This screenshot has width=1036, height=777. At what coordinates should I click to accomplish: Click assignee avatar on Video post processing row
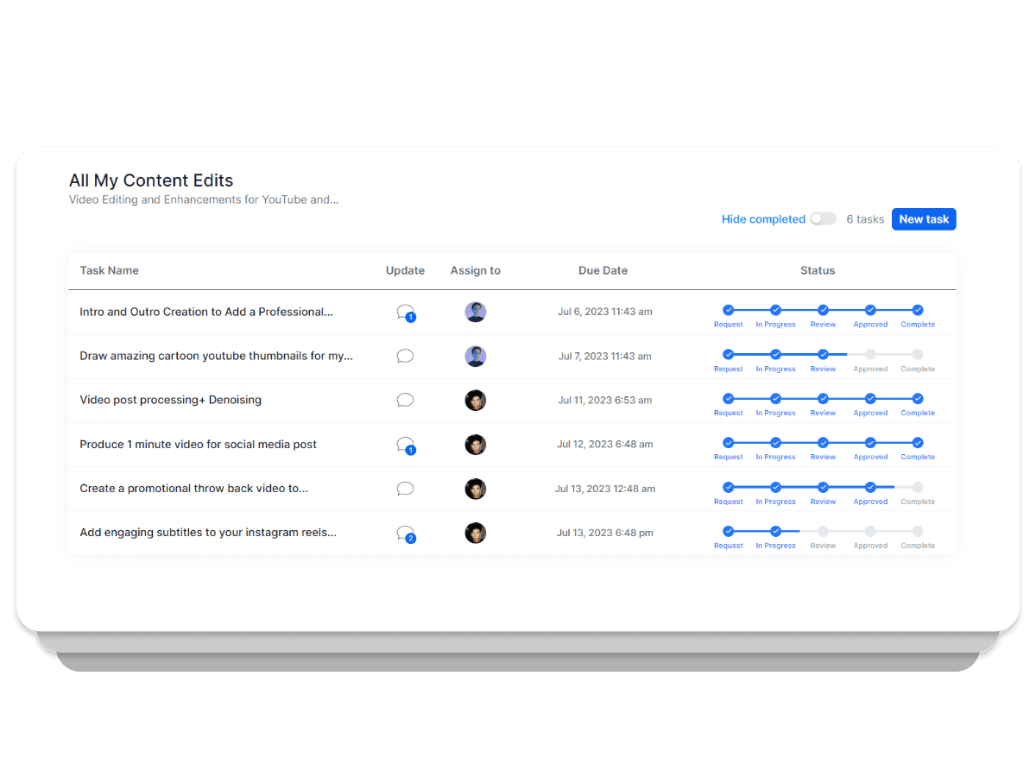(476, 400)
